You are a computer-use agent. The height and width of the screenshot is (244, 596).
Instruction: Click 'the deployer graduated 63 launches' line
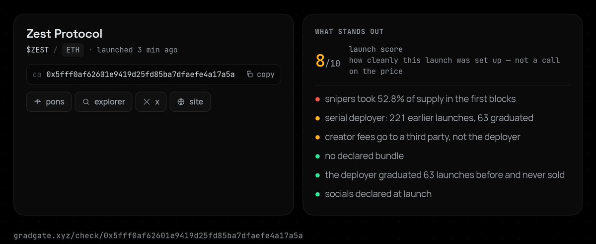click(x=445, y=175)
